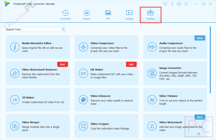Screen dimensions: 216x140
Task: Click the Video Compressor icon
Action: click(83, 47)
